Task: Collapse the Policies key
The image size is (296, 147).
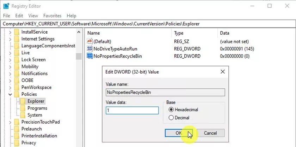Action: [x=10, y=94]
